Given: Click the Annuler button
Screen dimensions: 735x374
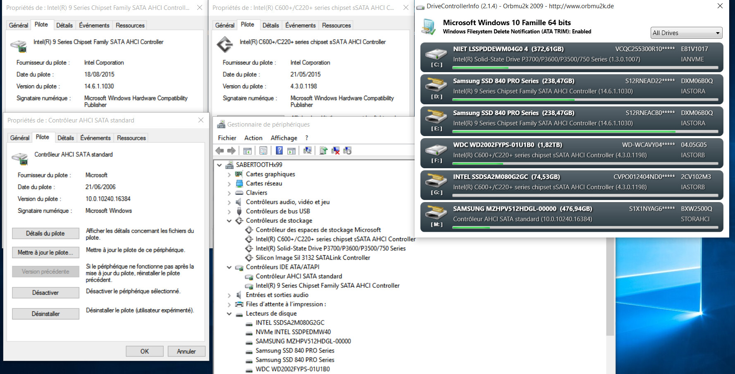Looking at the screenshot, I should pyautogui.click(x=186, y=351).
